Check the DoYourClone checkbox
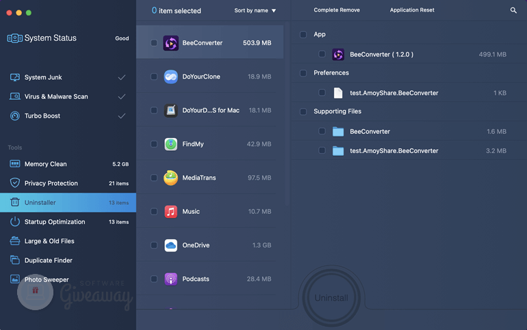 [x=154, y=77]
